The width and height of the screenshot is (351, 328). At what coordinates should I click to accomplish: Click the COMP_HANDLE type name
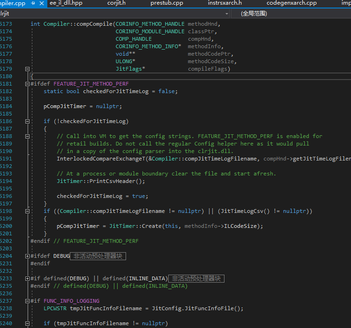tap(134, 39)
